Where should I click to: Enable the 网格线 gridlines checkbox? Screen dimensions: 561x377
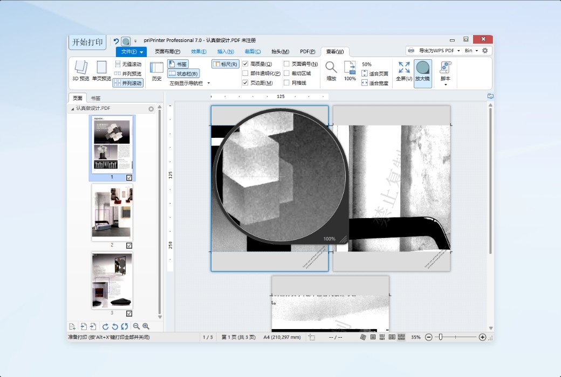(x=286, y=82)
